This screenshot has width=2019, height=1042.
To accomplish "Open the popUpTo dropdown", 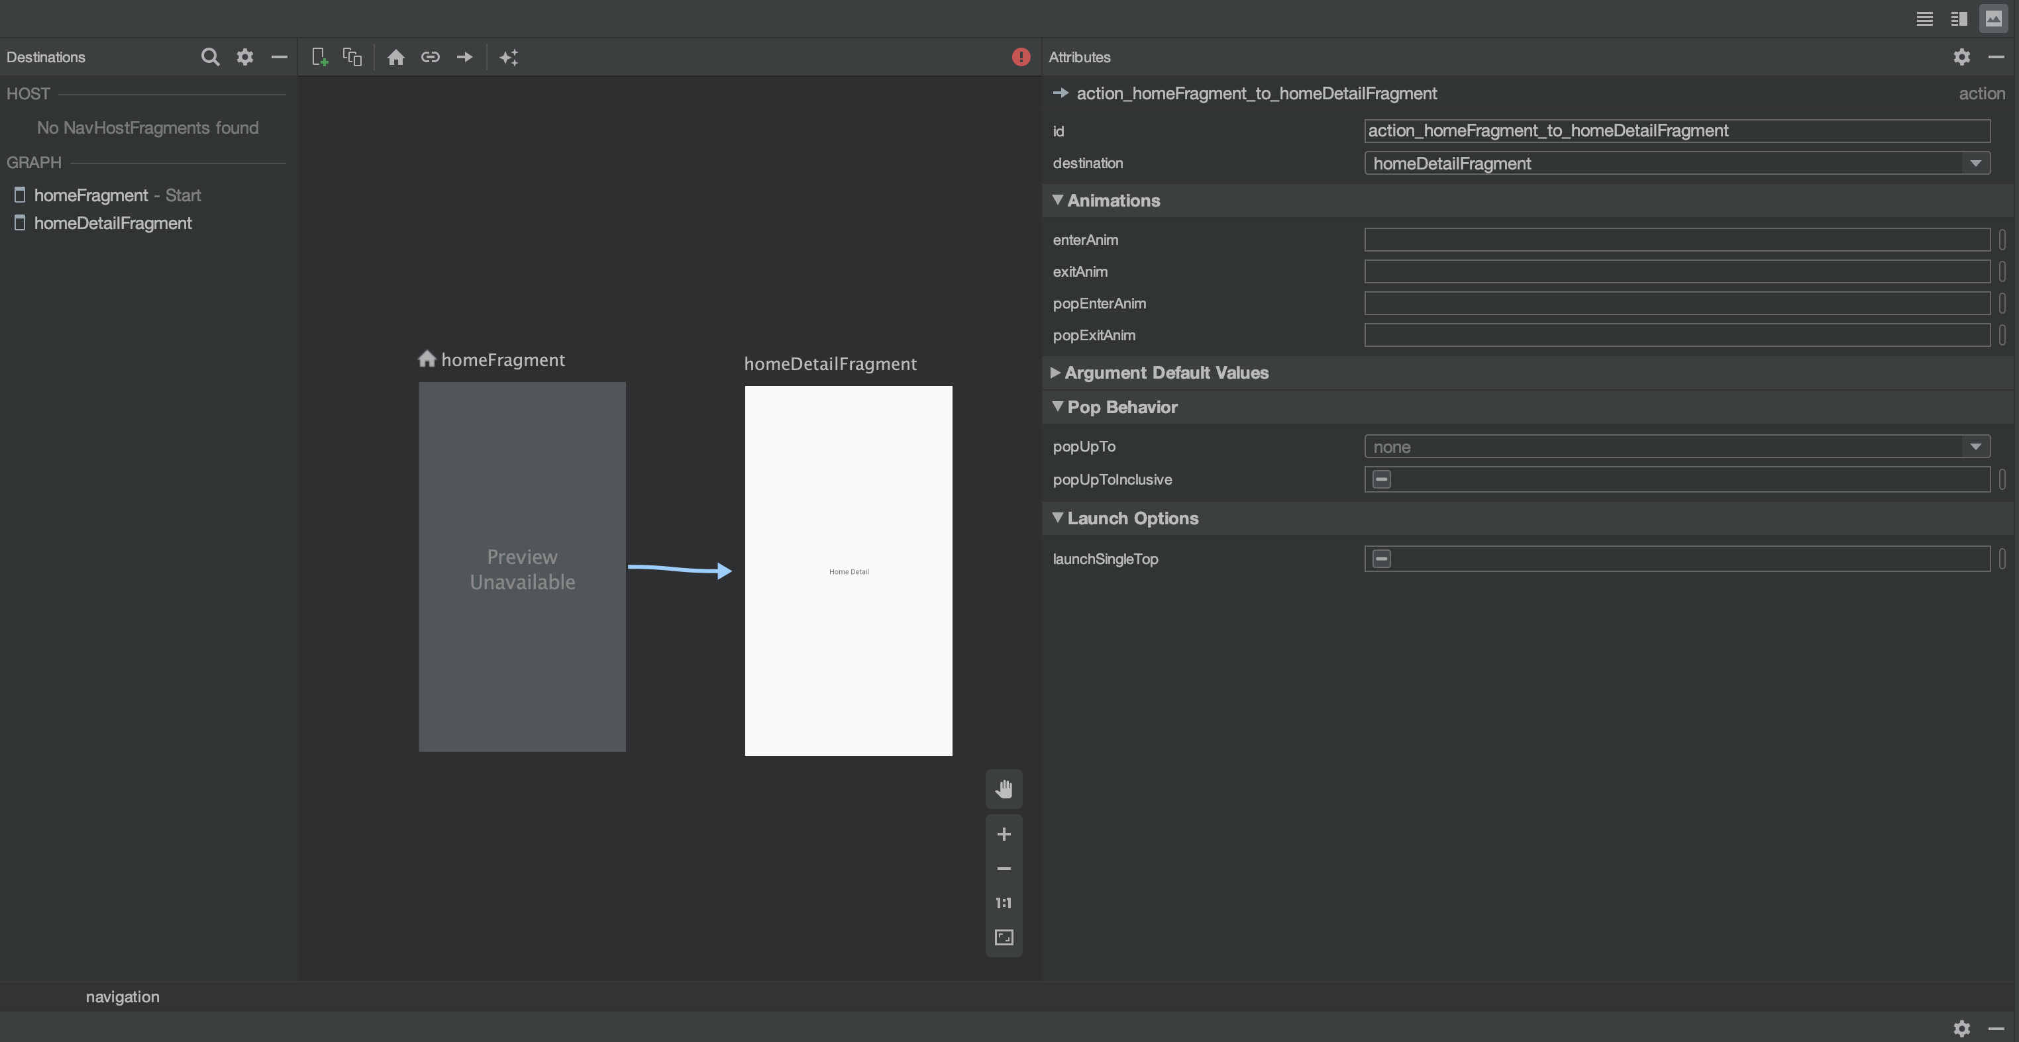I will [x=1975, y=447].
